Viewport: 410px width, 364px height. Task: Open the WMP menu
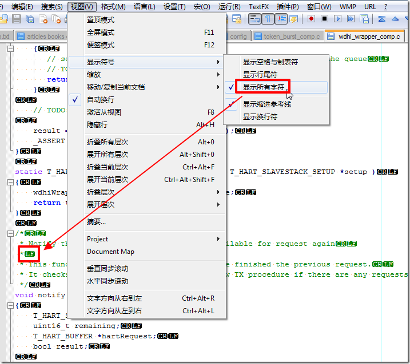(348, 7)
